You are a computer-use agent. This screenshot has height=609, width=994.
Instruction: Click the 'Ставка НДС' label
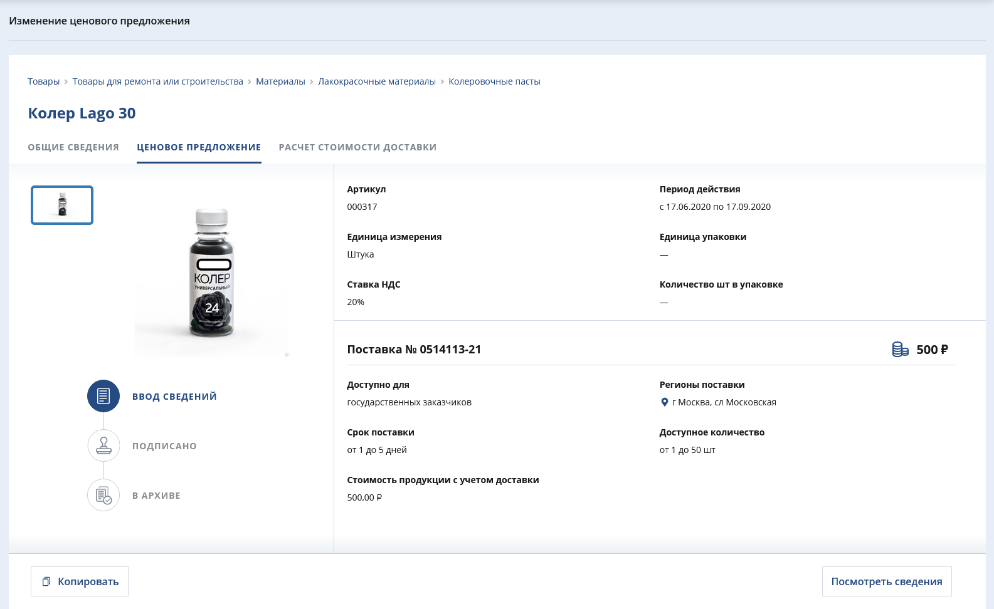tap(374, 284)
